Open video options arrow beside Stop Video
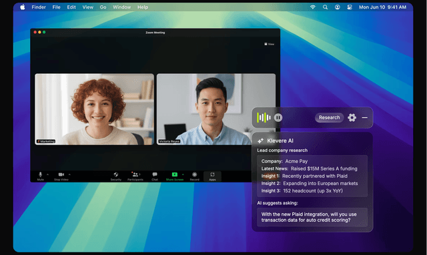 tap(69, 174)
